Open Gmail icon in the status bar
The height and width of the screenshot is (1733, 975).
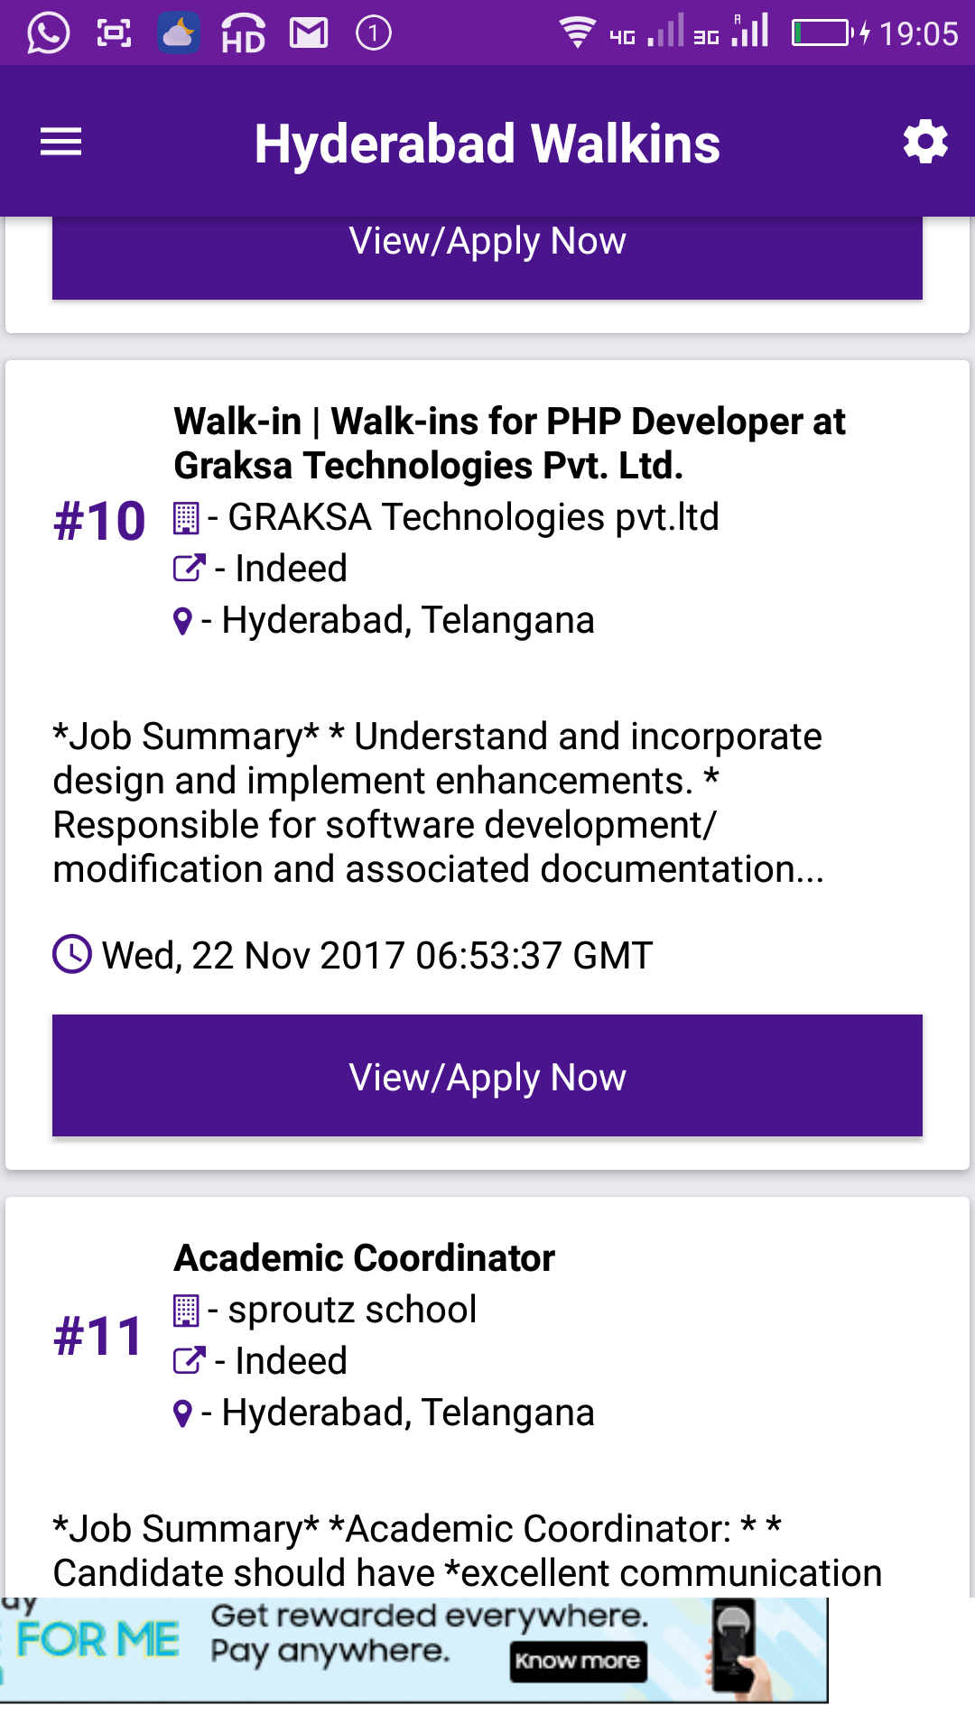307,32
